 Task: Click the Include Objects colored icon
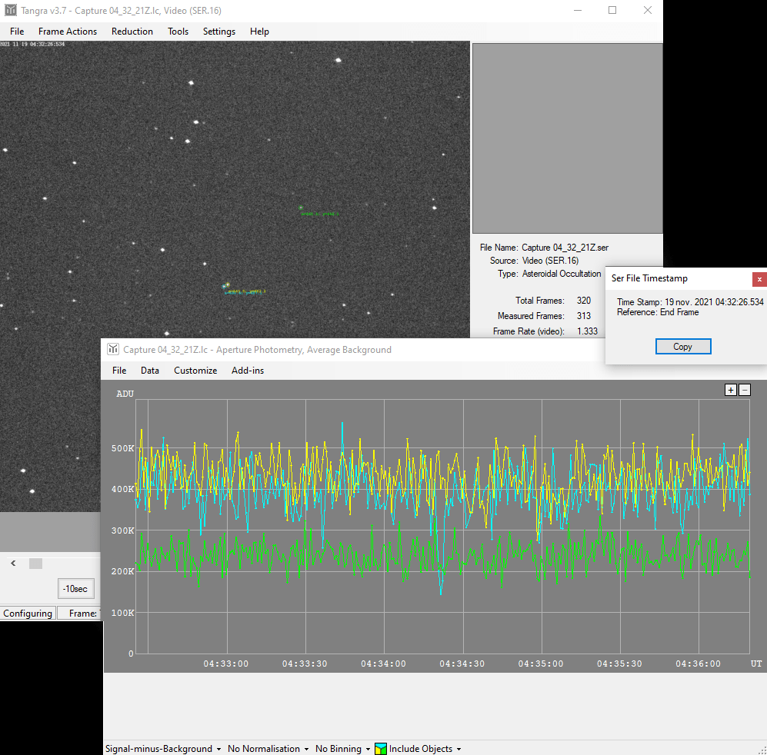[380, 749]
